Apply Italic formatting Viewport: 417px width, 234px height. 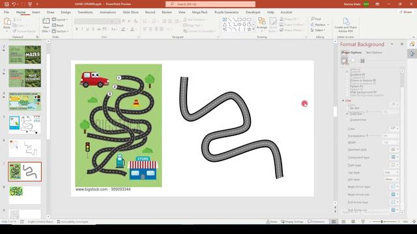click(82, 29)
